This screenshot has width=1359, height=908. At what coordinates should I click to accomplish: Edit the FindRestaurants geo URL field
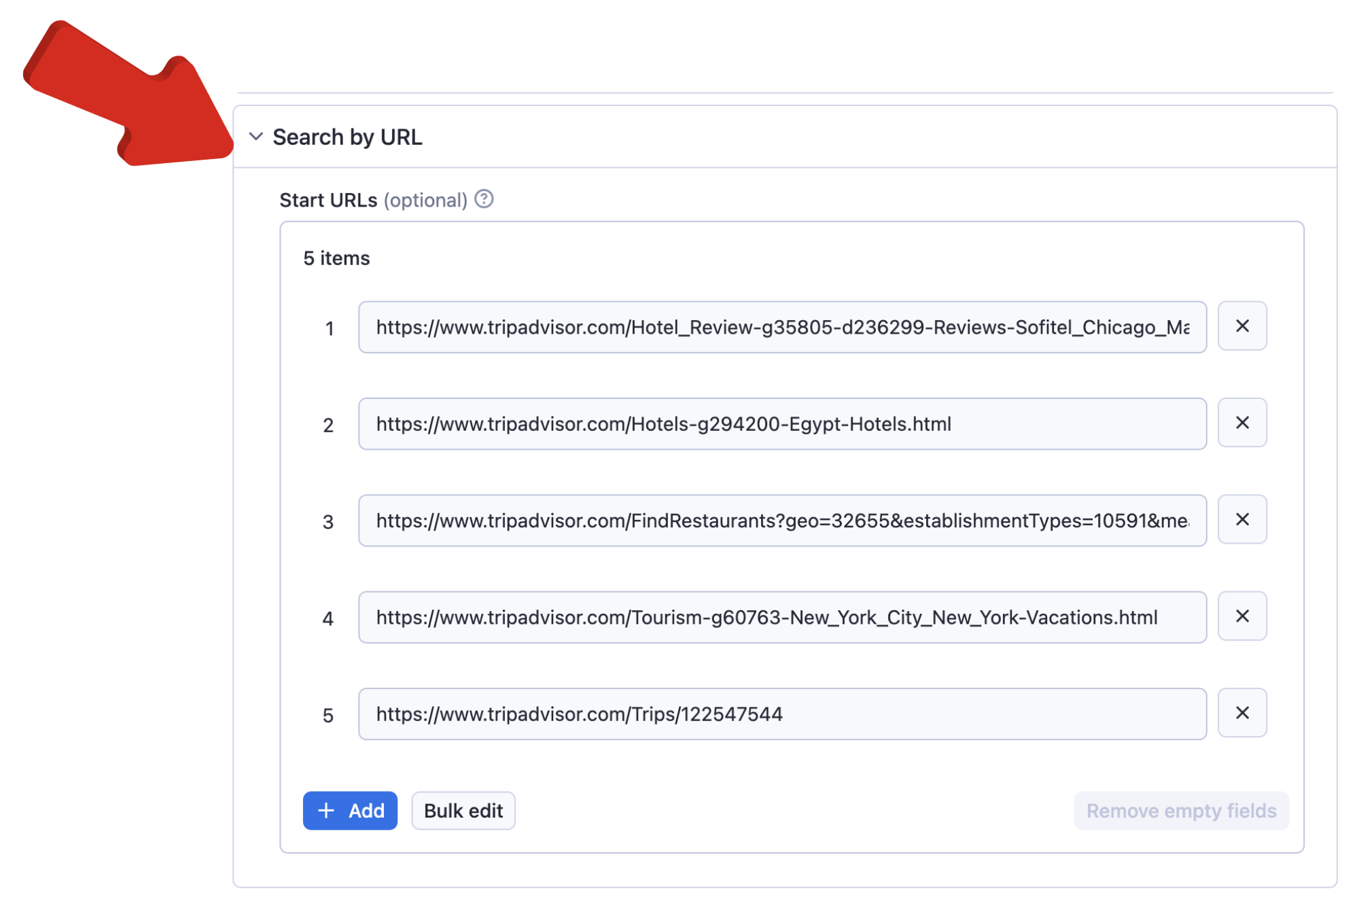click(x=781, y=521)
